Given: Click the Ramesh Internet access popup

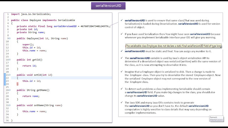Looking at the screenshot, I should (x=216, y=118).
